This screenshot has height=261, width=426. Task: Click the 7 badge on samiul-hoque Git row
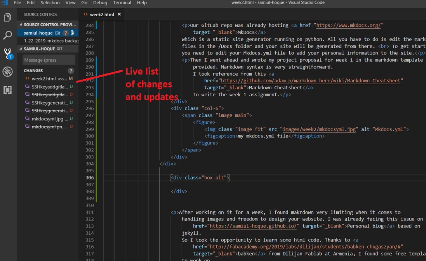click(x=66, y=33)
